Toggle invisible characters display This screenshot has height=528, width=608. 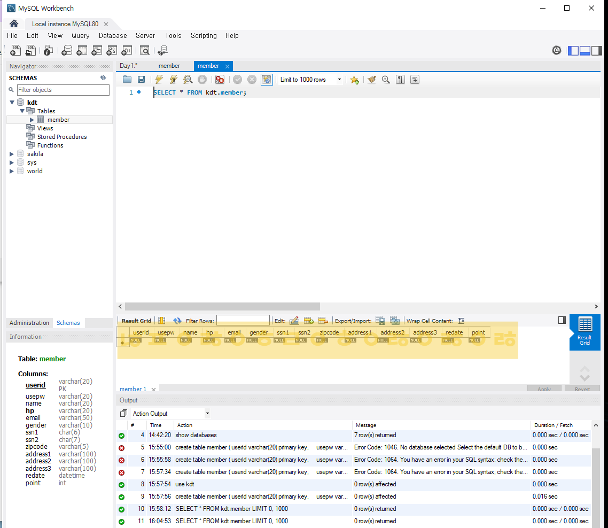tap(401, 80)
